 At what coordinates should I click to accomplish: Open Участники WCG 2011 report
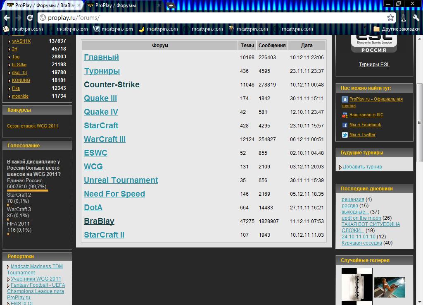point(36,279)
